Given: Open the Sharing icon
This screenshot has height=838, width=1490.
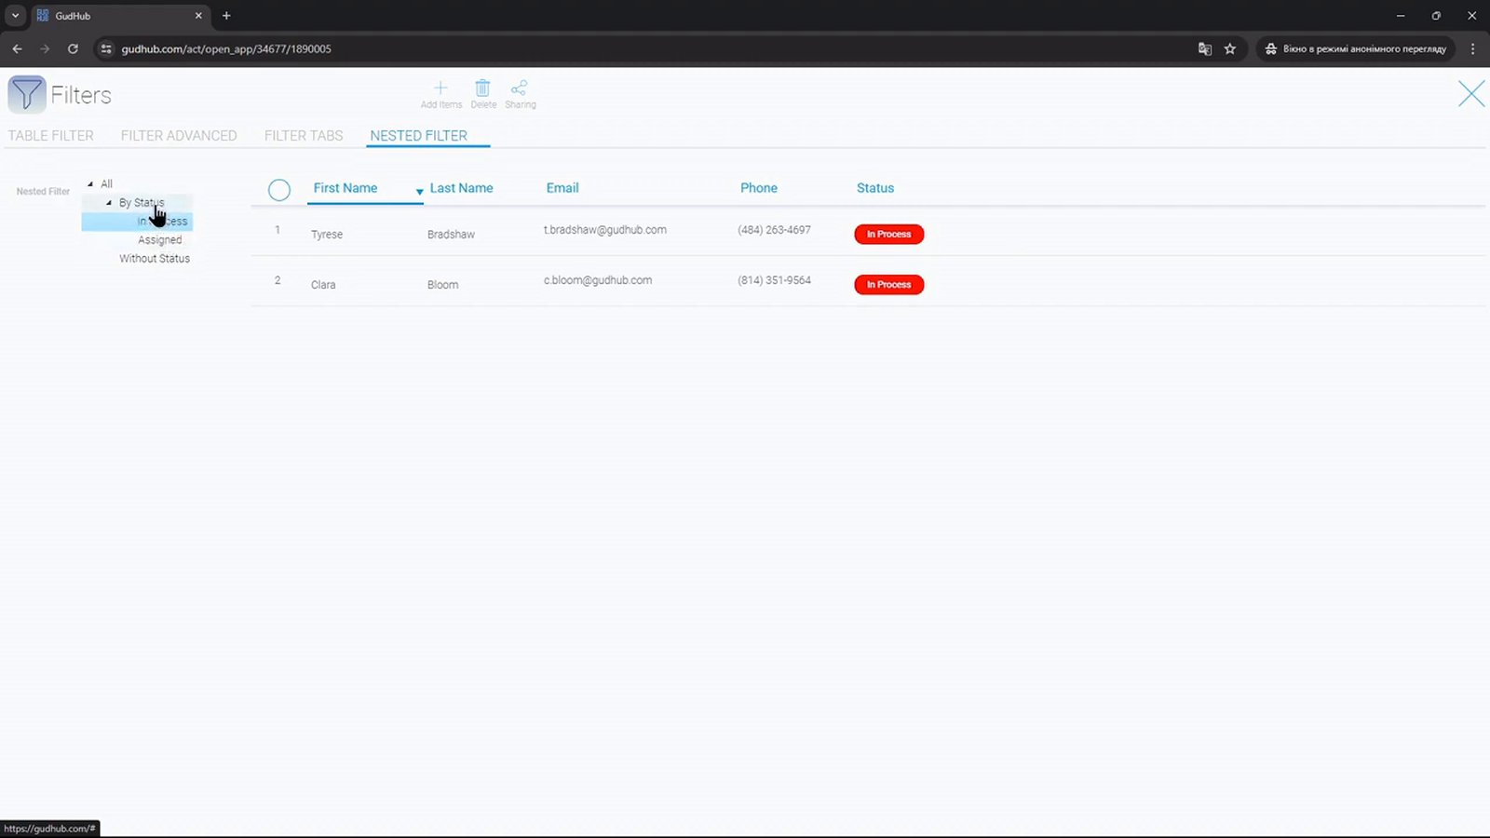Looking at the screenshot, I should click(519, 88).
